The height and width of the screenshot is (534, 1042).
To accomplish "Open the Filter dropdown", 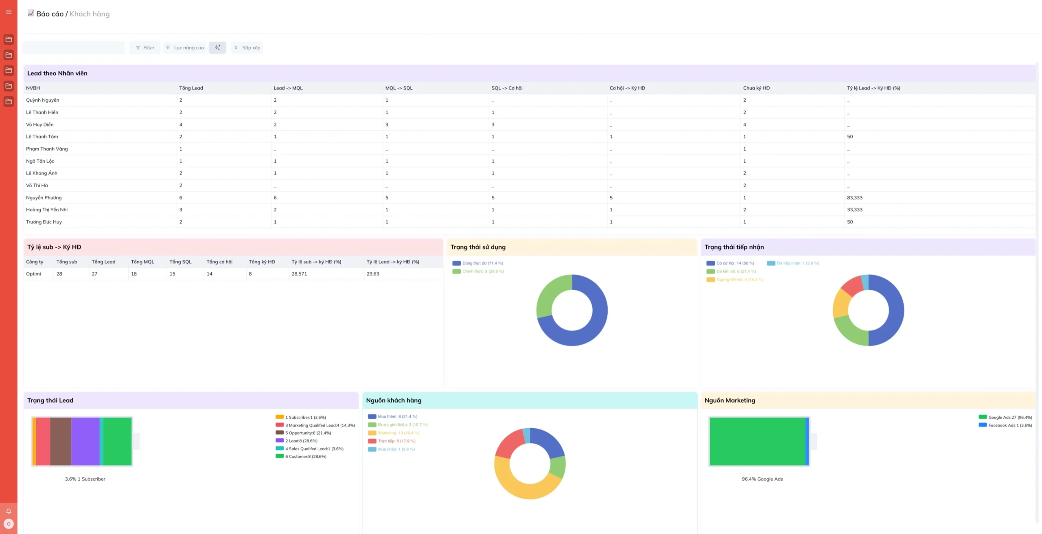I will pyautogui.click(x=145, y=48).
